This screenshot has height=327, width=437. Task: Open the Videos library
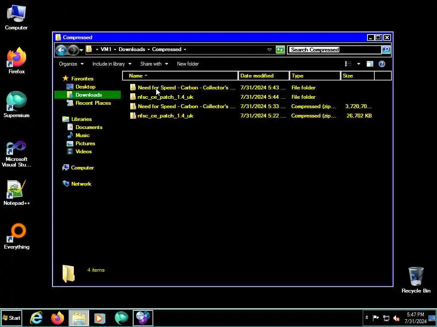pos(84,152)
